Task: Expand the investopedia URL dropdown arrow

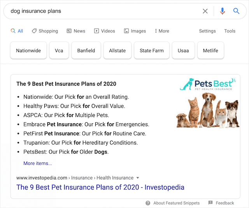Action: pos(138,178)
